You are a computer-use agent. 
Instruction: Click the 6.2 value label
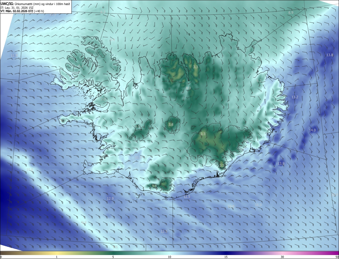coord(259,81)
